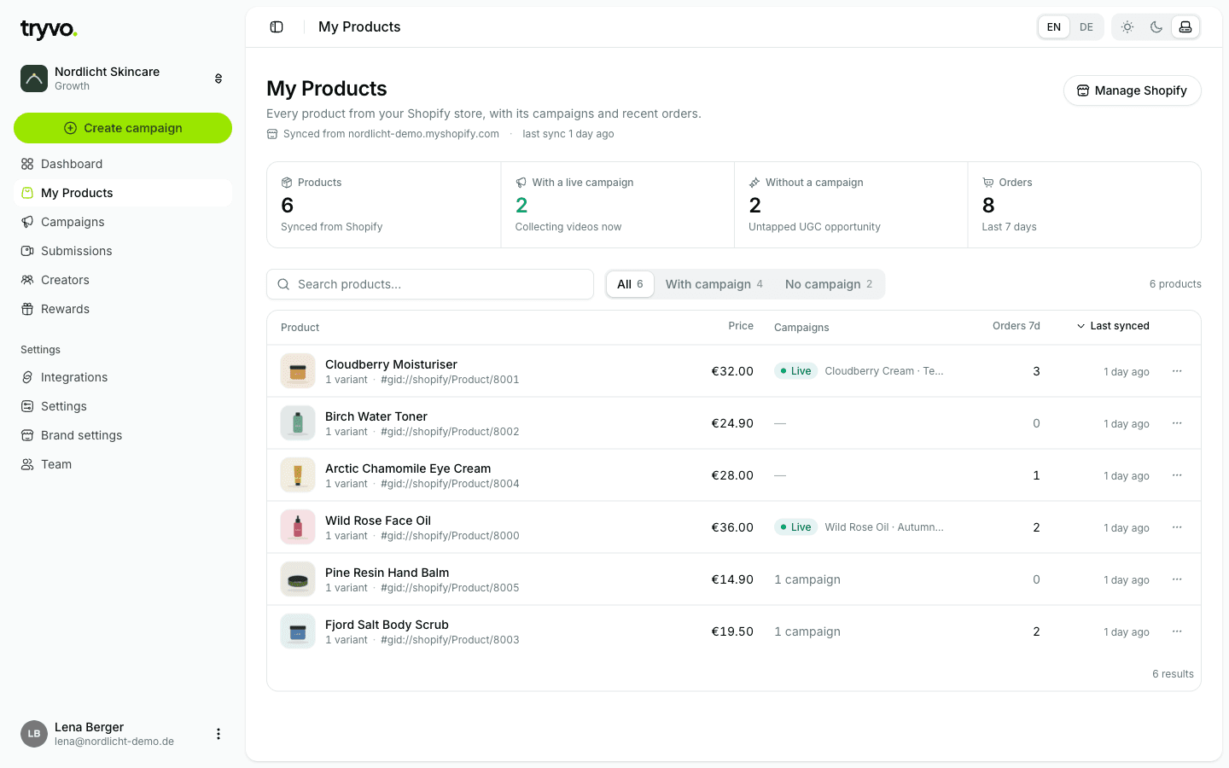Click the Nordlicht Skincare brand logo icon
1229x768 pixels.
click(x=34, y=79)
